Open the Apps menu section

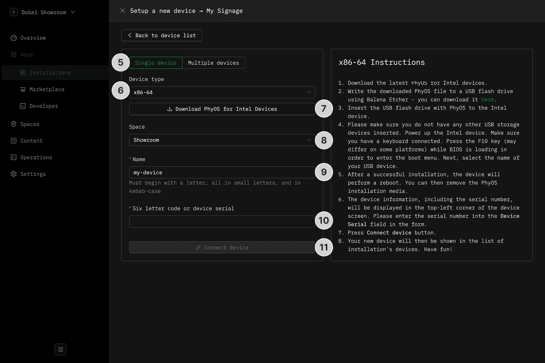[x=26, y=54]
